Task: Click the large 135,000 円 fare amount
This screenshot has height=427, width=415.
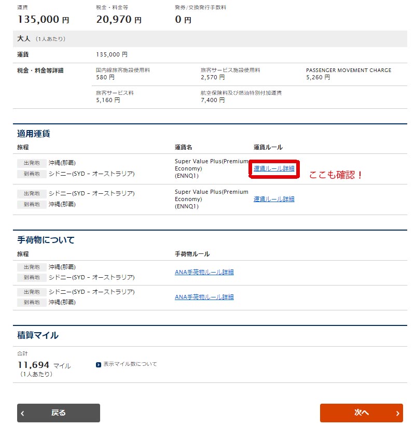Action: [x=43, y=20]
